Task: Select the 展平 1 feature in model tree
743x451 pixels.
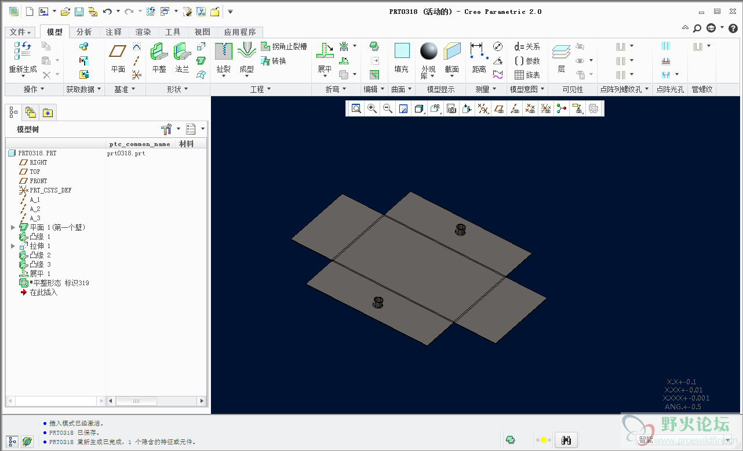Action: (x=35, y=274)
